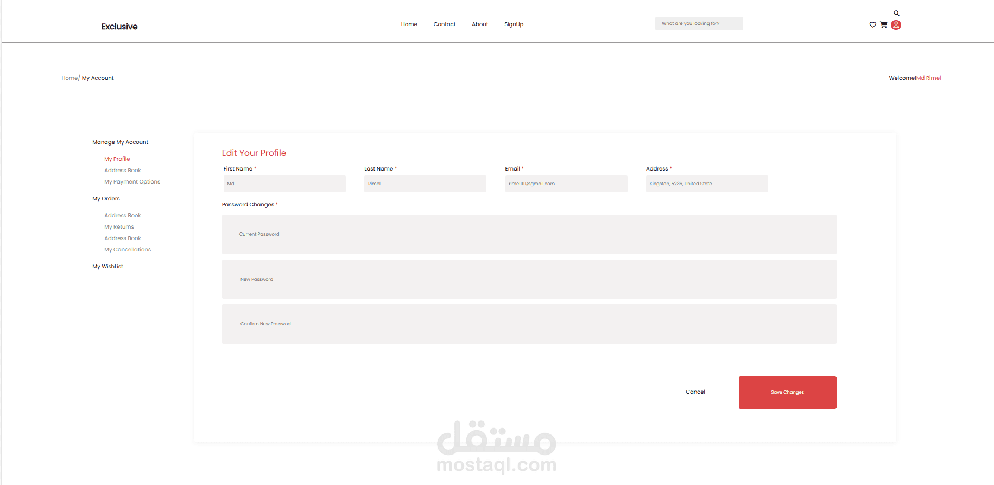Click the Home breadcrumb link
994x485 pixels.
point(69,78)
